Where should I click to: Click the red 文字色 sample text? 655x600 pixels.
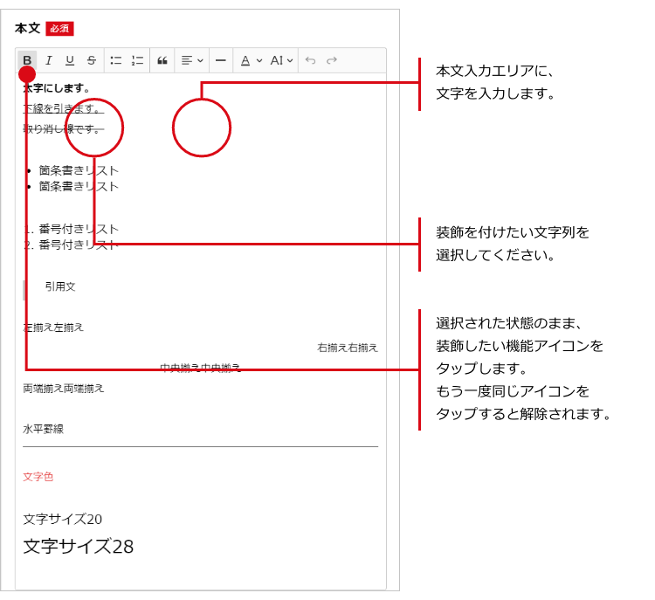38,477
